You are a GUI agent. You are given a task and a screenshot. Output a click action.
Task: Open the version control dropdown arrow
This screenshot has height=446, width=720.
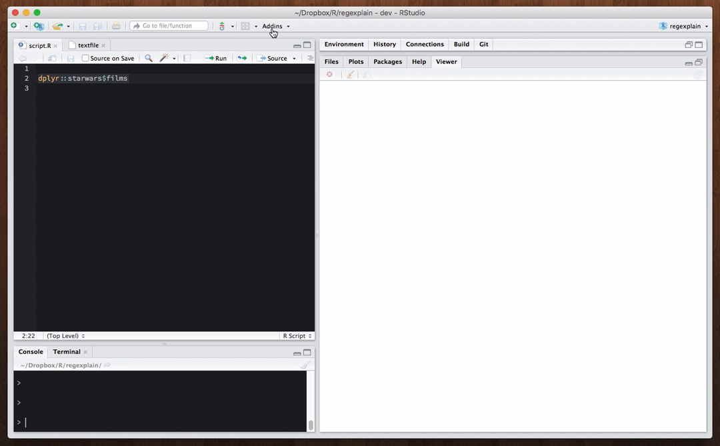point(233,26)
